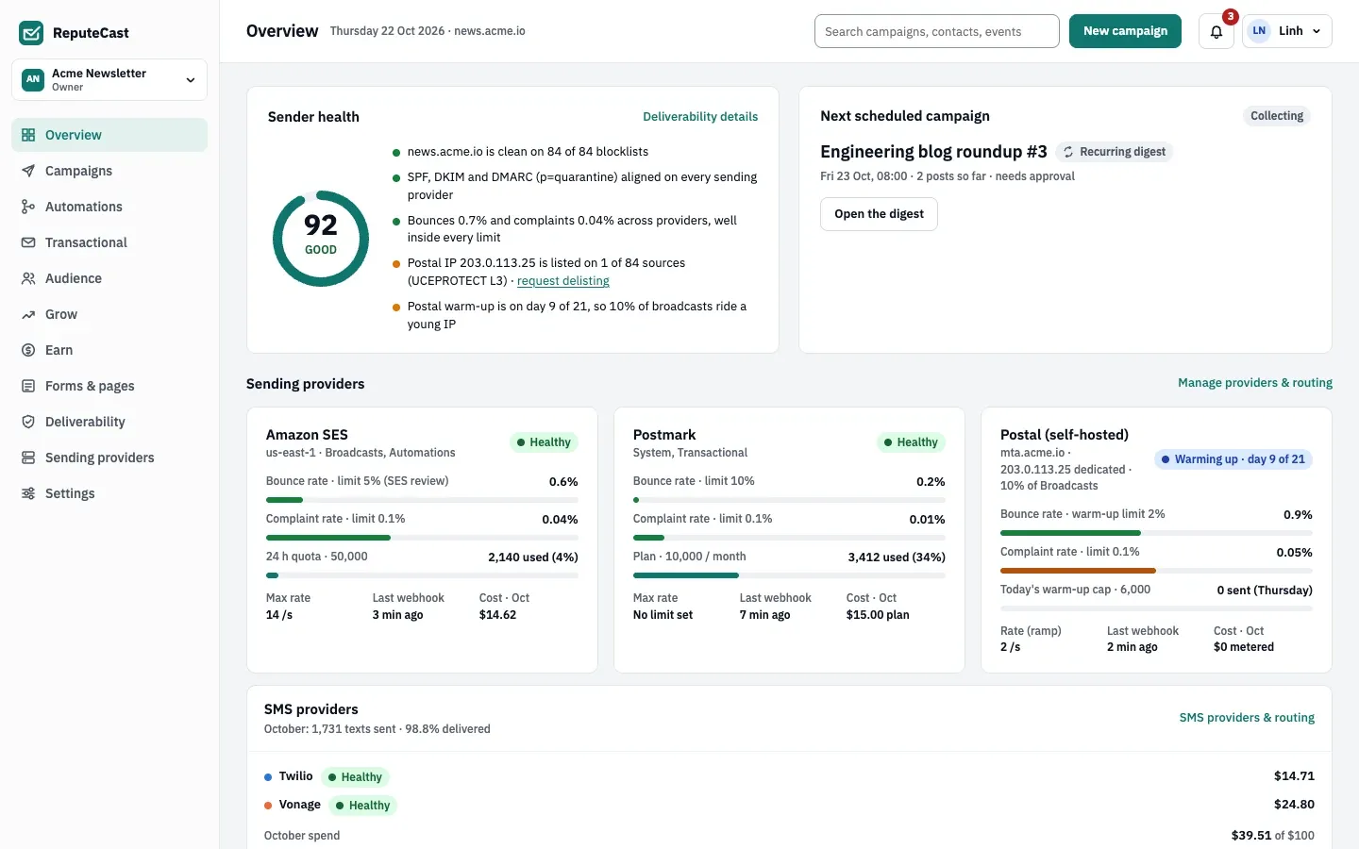Open SMS providers & routing link
The height and width of the screenshot is (849, 1359).
click(1247, 718)
